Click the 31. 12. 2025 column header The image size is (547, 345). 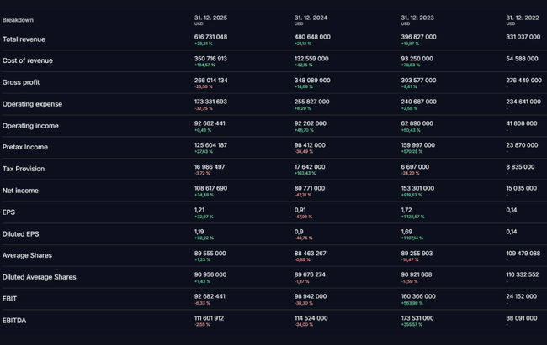tap(211, 17)
